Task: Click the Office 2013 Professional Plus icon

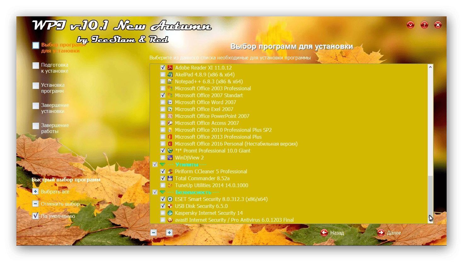Action: (170, 137)
